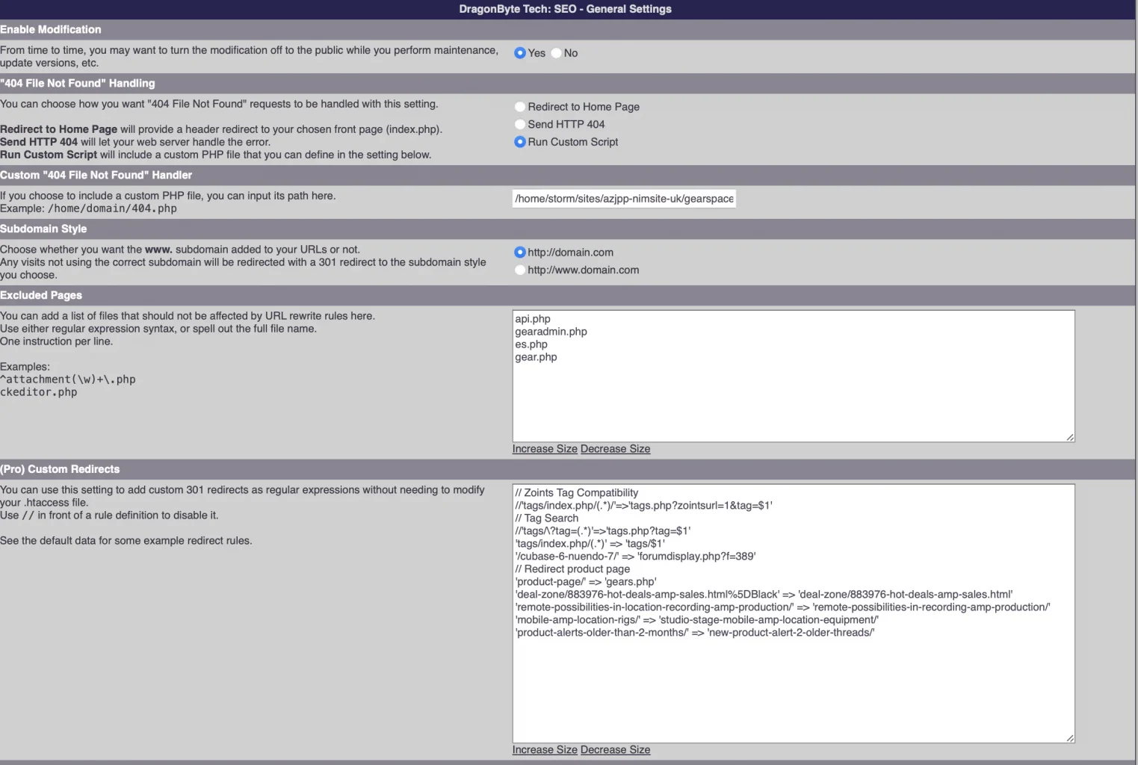Select http://www.domain.com subdomain style
This screenshot has width=1138, height=765.
[x=520, y=270]
